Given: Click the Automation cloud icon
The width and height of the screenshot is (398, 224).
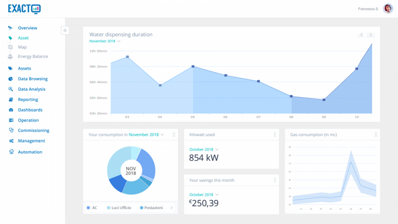Looking at the screenshot, I should (x=11, y=152).
